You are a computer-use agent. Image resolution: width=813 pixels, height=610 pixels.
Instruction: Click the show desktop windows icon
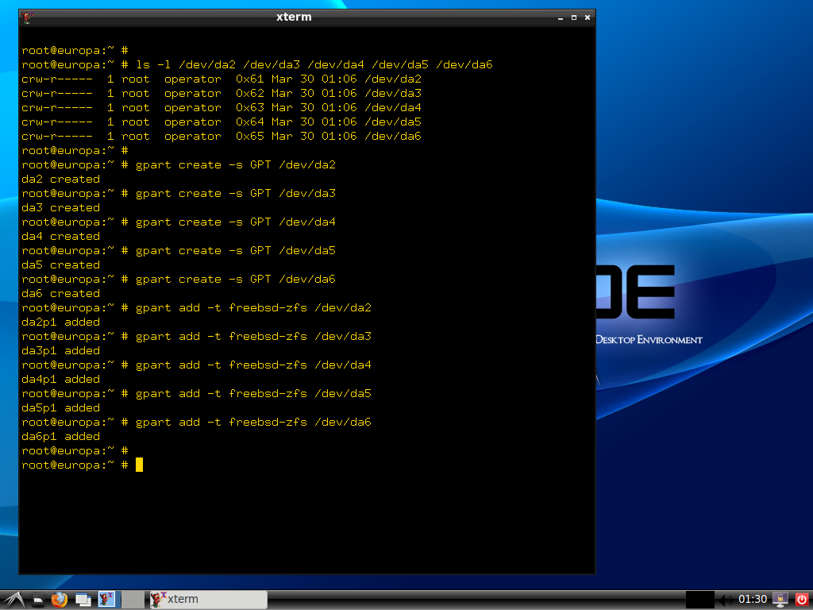[83, 600]
